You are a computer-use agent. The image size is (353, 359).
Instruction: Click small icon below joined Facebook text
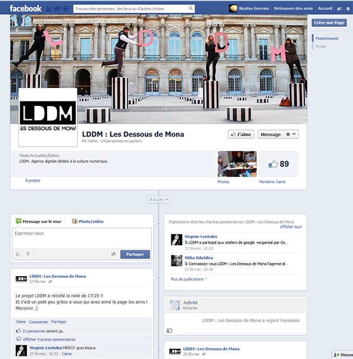click(169, 331)
